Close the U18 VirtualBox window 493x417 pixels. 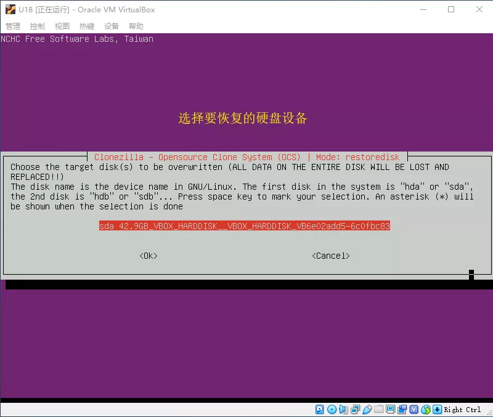point(479,9)
